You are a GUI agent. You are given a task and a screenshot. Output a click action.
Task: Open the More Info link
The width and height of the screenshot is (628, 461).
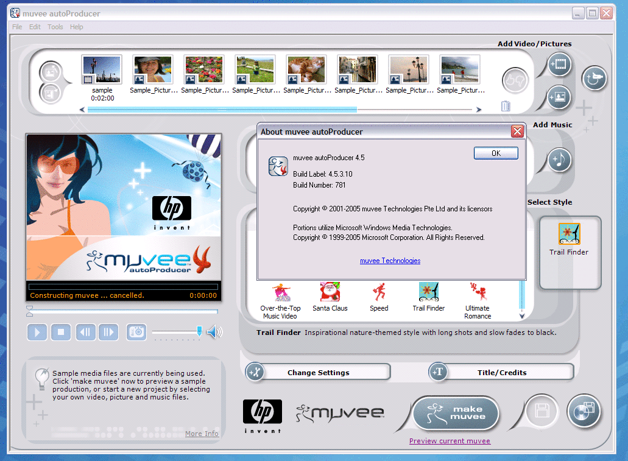[202, 434]
